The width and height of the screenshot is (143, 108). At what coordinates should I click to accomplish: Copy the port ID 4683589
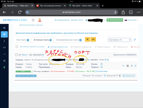(43, 55)
